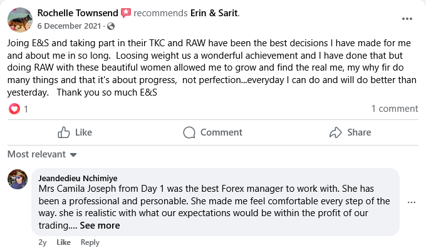Open the post options three-dot menu
426x248 pixels.
[x=407, y=19]
